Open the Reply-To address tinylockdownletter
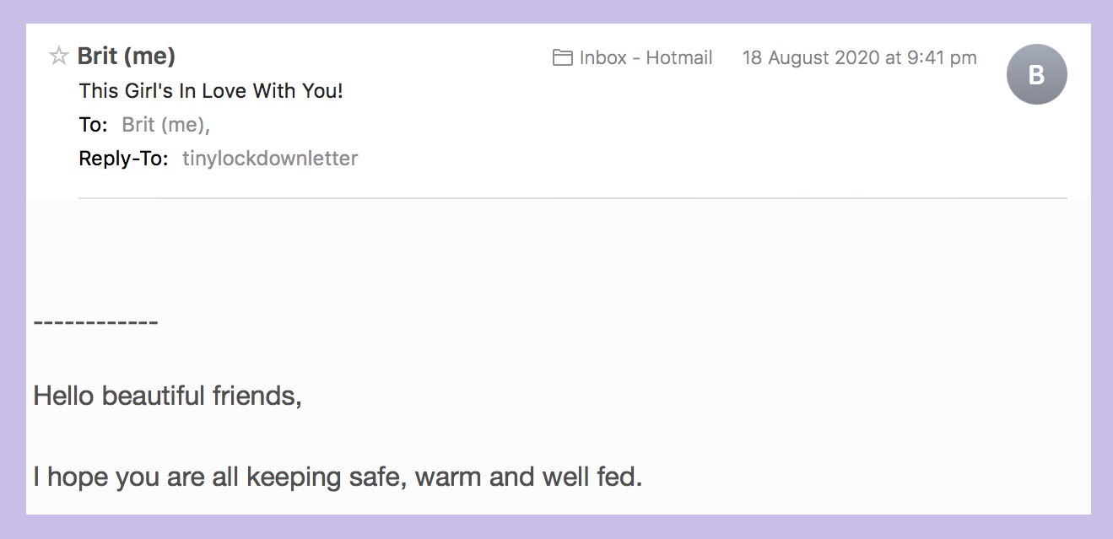This screenshot has height=539, width=1113. point(271,158)
